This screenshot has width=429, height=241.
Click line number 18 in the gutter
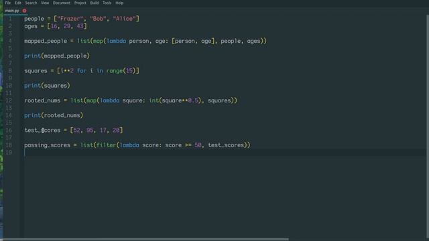9,145
